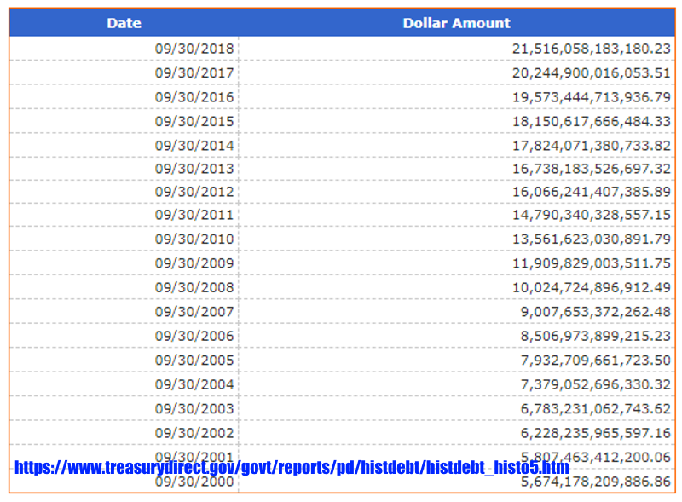Click the 09/30/2004 date cell
Image resolution: width=682 pixels, height=502 pixels.
194,385
